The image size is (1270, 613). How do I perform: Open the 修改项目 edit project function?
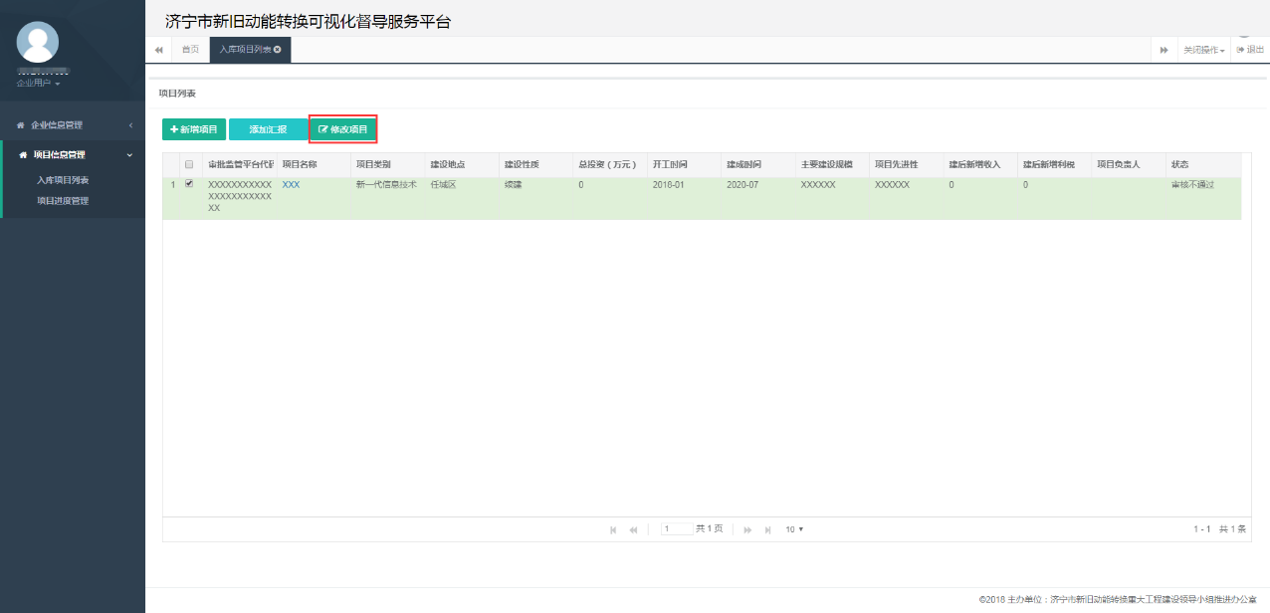tap(342, 128)
